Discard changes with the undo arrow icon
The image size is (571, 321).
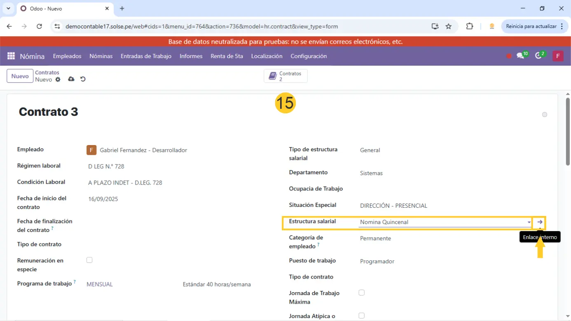pos(83,79)
